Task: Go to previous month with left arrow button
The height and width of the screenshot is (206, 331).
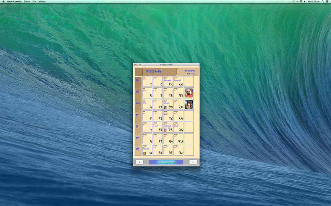Action: pos(139,162)
